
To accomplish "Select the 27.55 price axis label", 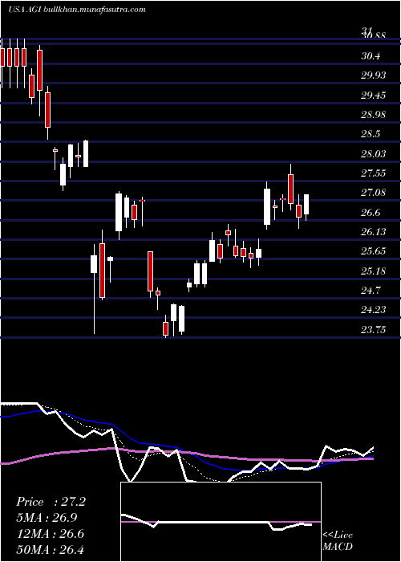I will pos(373,173).
